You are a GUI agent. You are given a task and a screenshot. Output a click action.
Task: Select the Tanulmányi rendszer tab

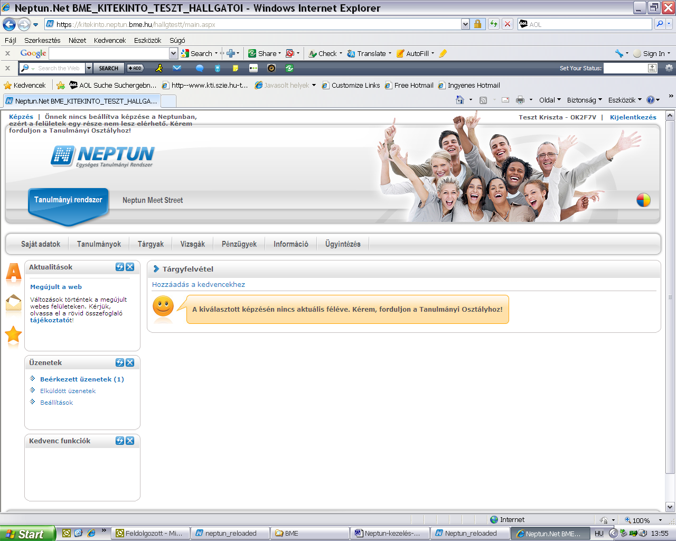coord(68,200)
